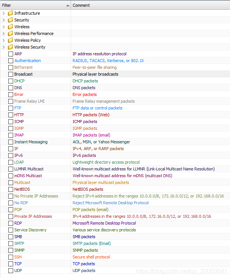Expand the Infrastructure folder
Screen dimensions: 230x278
tap(3, 13)
